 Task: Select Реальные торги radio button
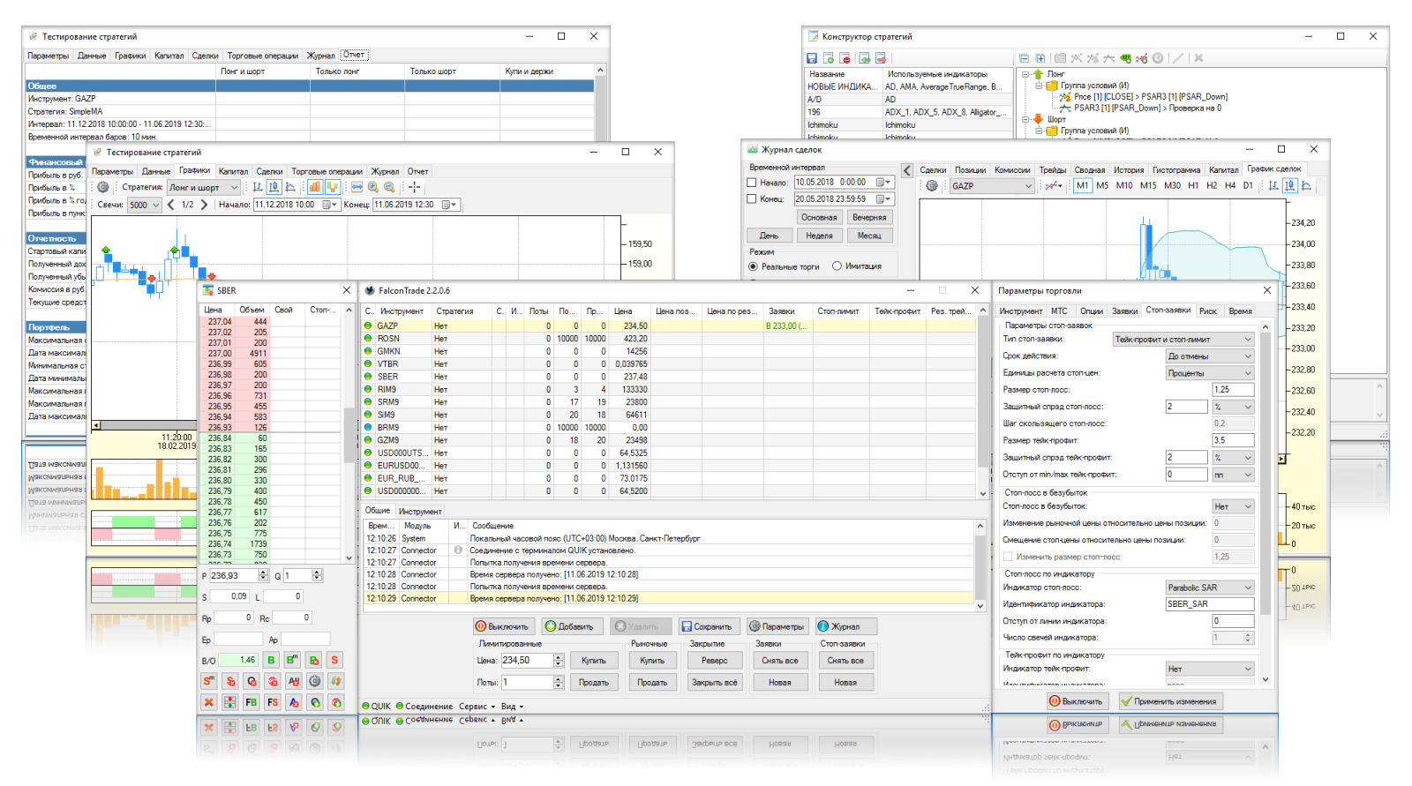(x=753, y=266)
